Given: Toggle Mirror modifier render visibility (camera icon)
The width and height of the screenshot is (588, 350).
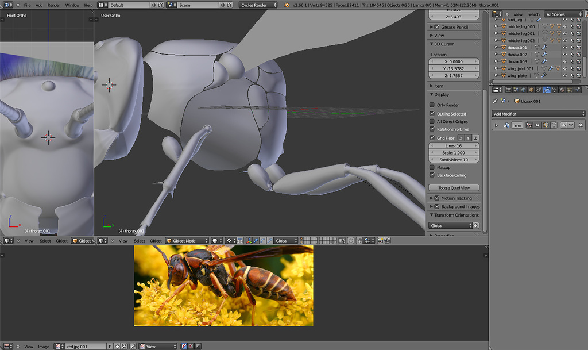Looking at the screenshot, I should coord(529,125).
